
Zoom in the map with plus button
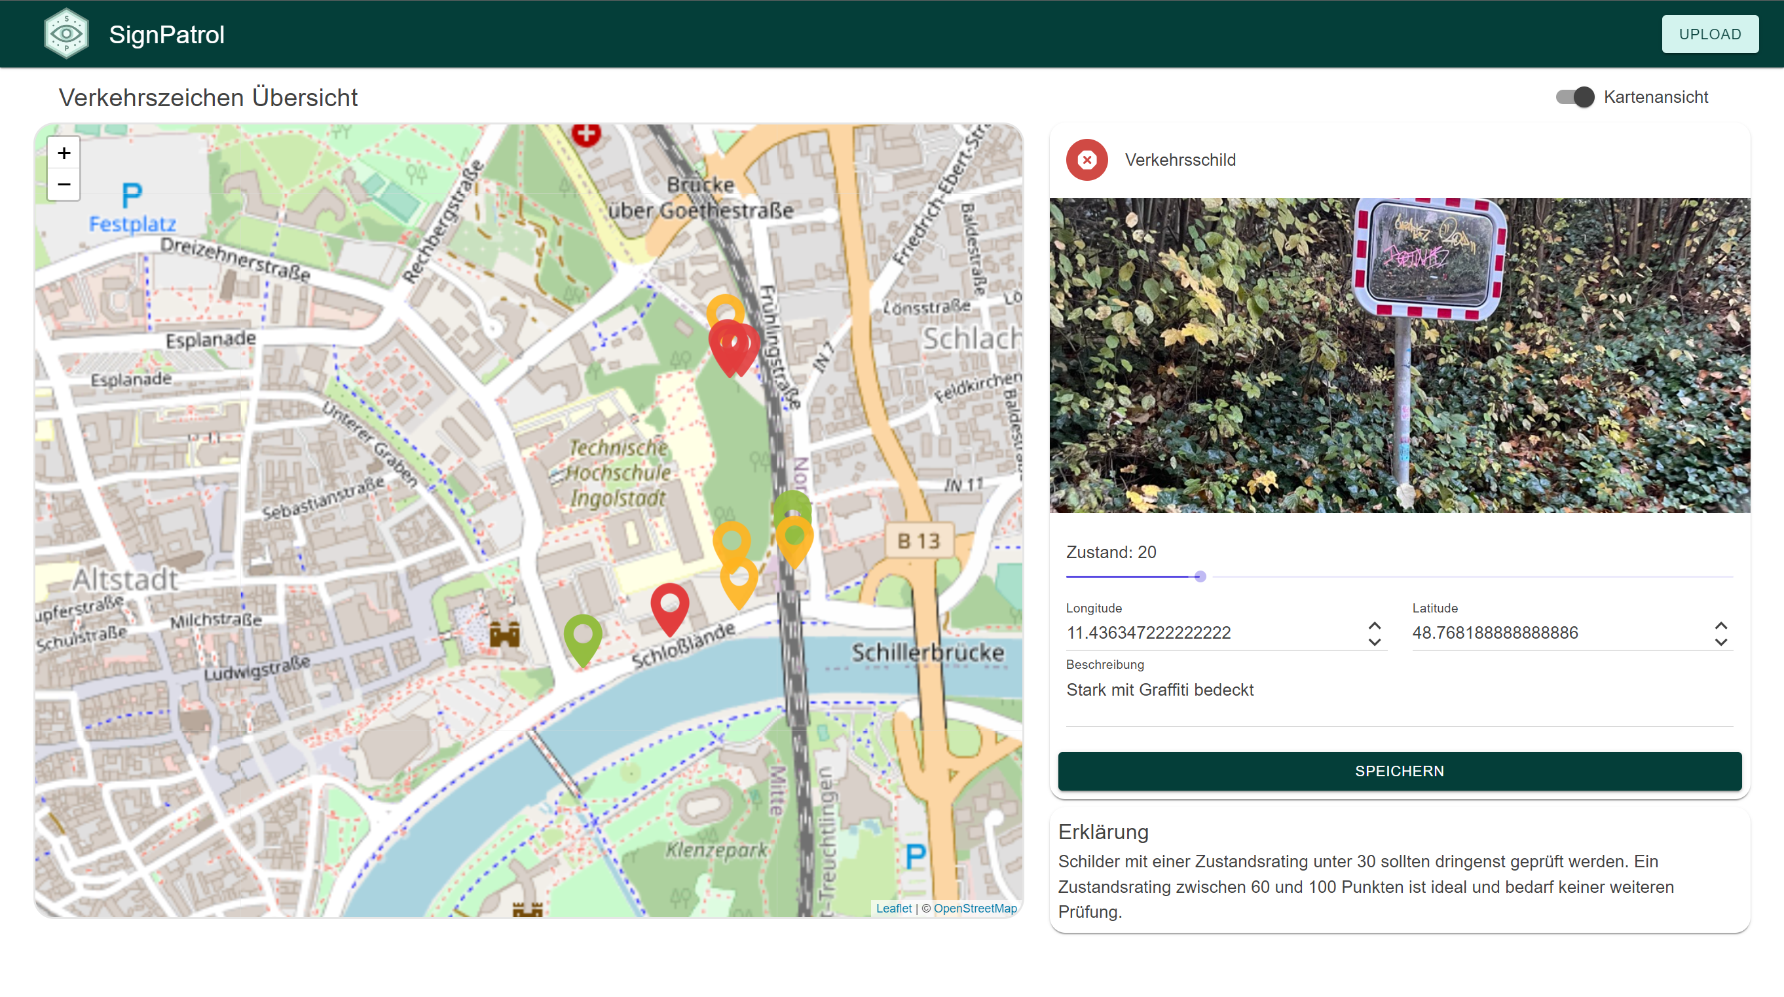64,153
